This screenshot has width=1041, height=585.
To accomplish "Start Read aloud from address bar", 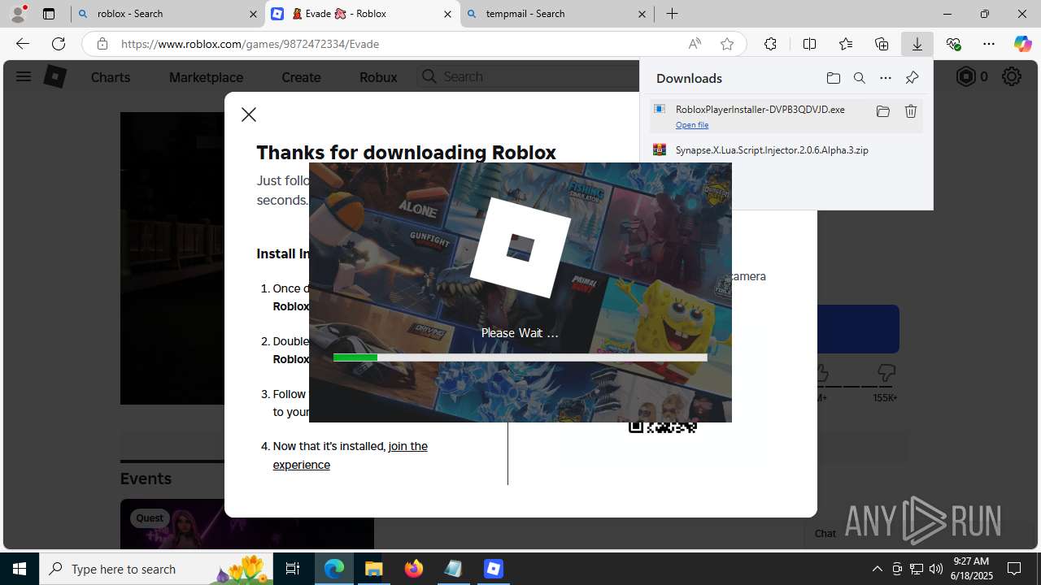I will [x=695, y=44].
